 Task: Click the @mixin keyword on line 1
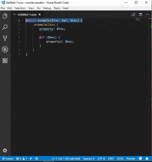click(31, 20)
